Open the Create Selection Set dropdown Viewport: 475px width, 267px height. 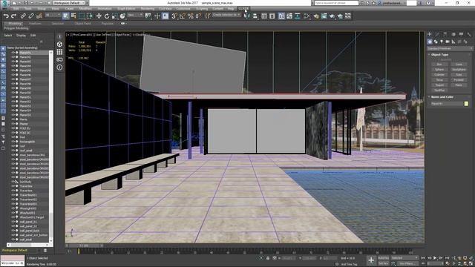pos(226,15)
